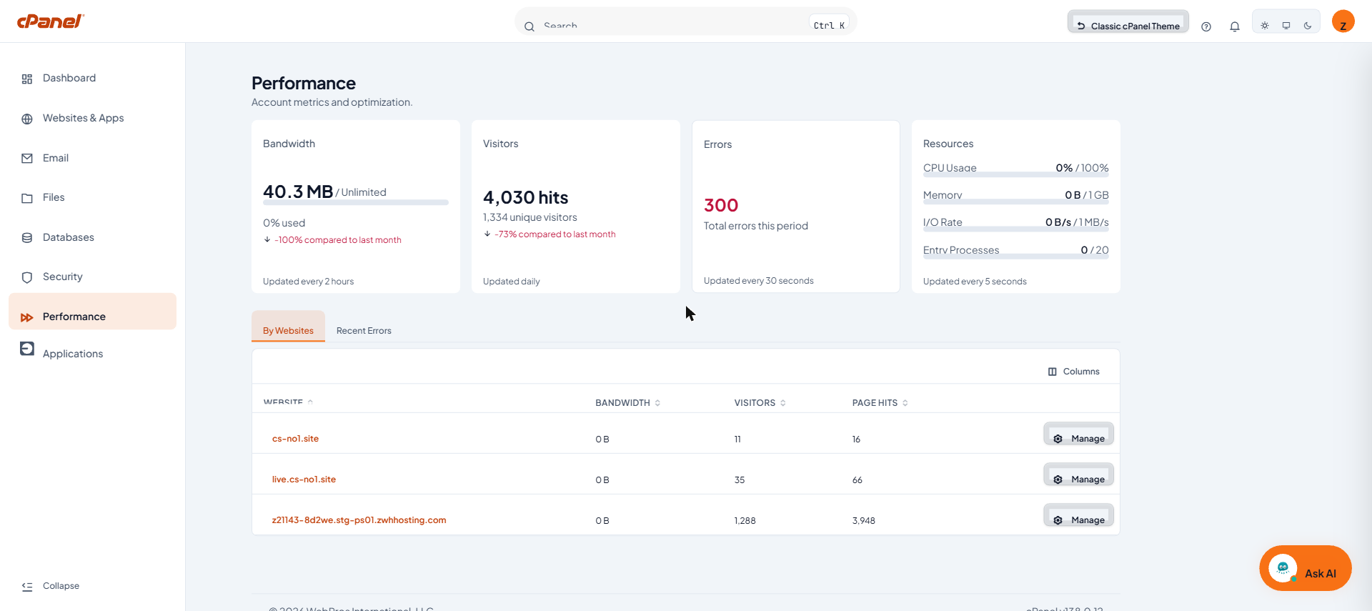Click the Dashboard grid icon in sidebar
Screen dimensions: 1372x611
pyautogui.click(x=27, y=79)
